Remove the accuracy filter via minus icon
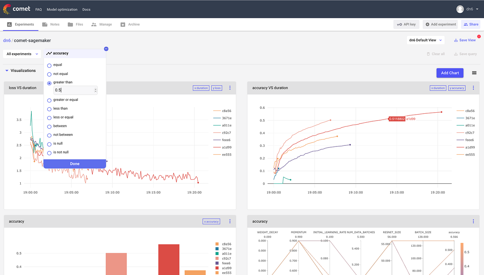Screen dimensions: 484x275 (x=106, y=49)
